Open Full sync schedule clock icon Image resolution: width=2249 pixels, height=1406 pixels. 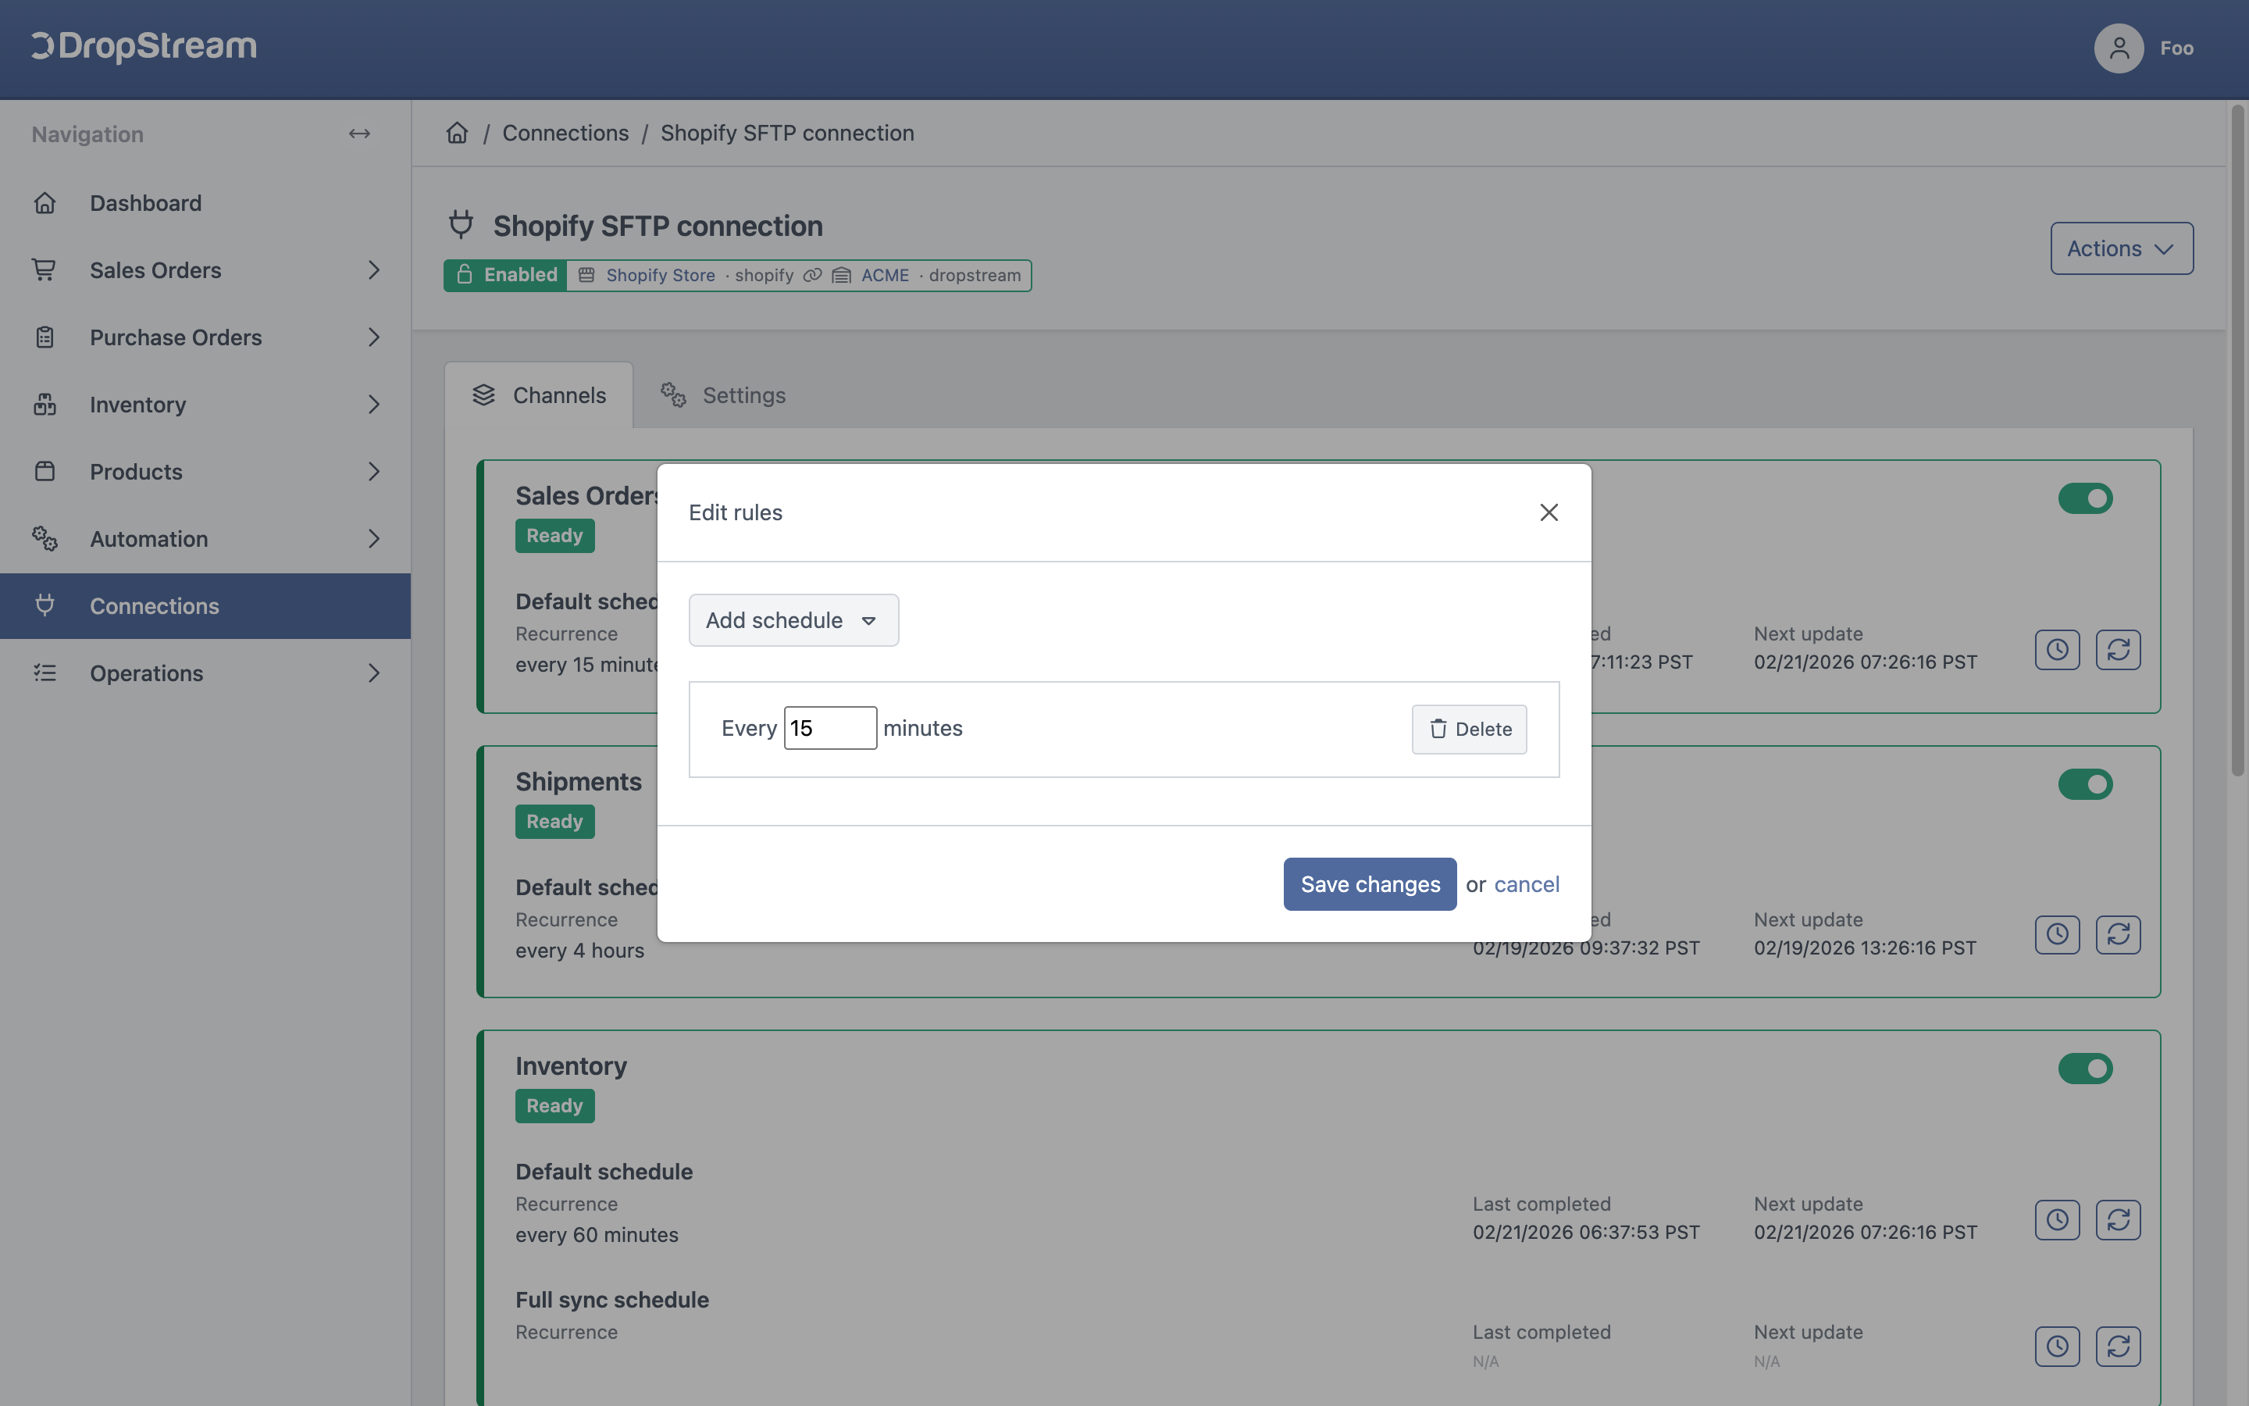click(2058, 1347)
